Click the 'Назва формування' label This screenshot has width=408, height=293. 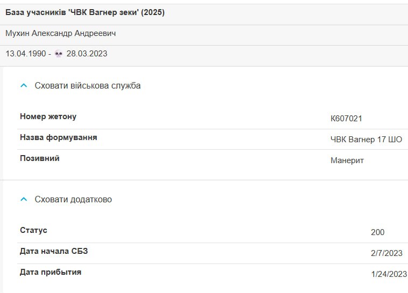tap(59, 137)
